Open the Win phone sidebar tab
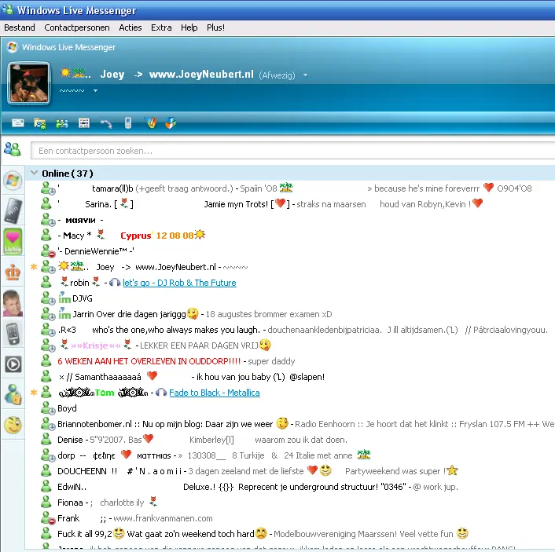 point(13,210)
